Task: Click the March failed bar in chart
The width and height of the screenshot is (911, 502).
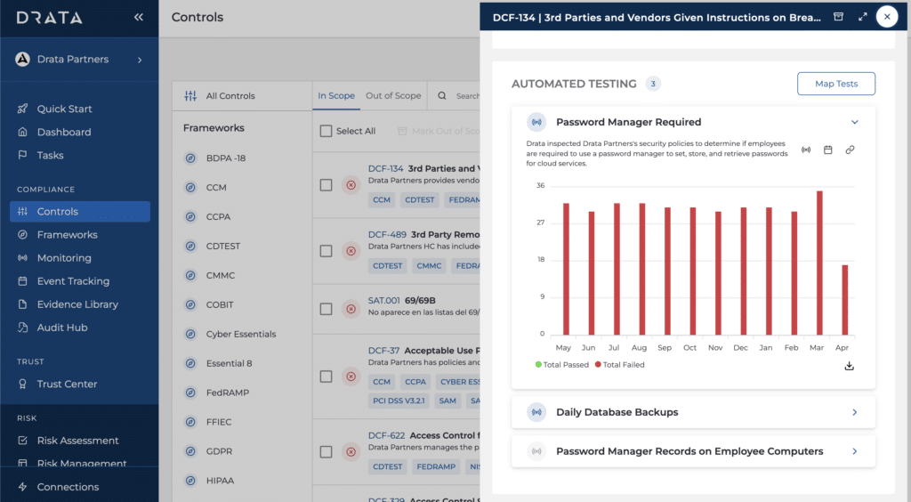Action: (819, 263)
